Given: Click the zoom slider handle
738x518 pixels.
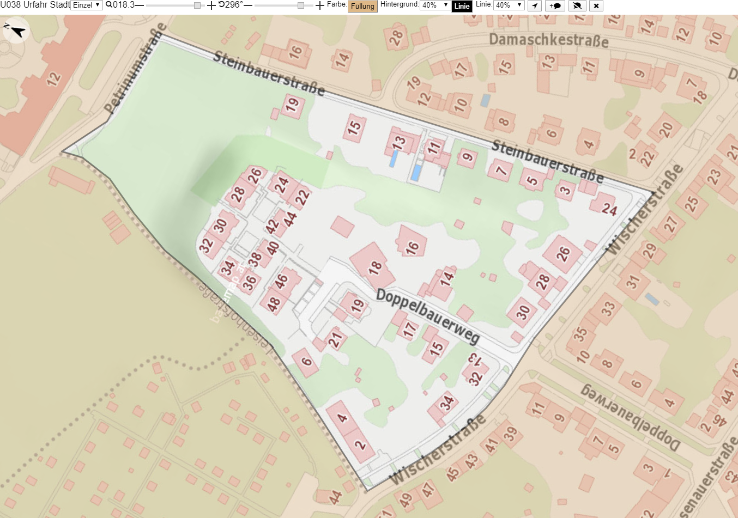Looking at the screenshot, I should click(x=197, y=5).
